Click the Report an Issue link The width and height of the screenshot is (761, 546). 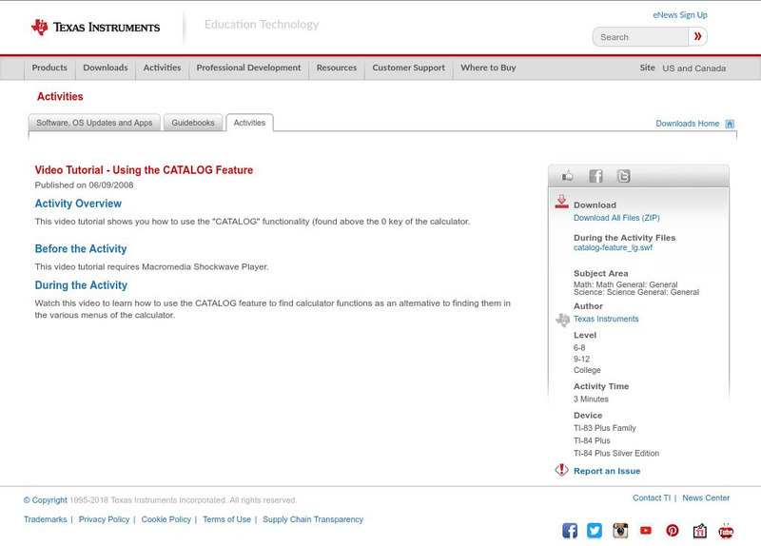pos(607,471)
